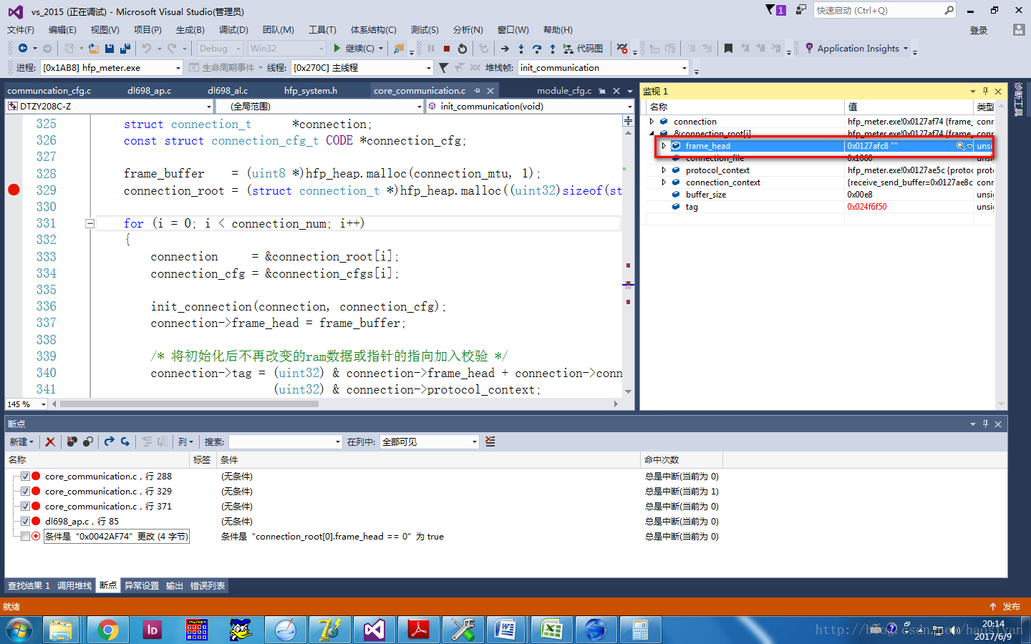Image resolution: width=1031 pixels, height=644 pixels.
Task: Click the 发布 publish button in status bar
Action: point(1005,606)
